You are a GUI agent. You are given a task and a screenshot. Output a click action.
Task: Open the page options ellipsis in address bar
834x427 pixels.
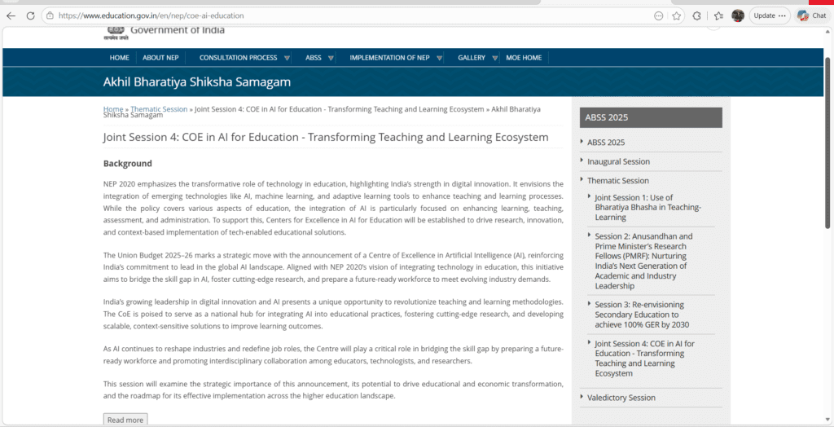658,15
